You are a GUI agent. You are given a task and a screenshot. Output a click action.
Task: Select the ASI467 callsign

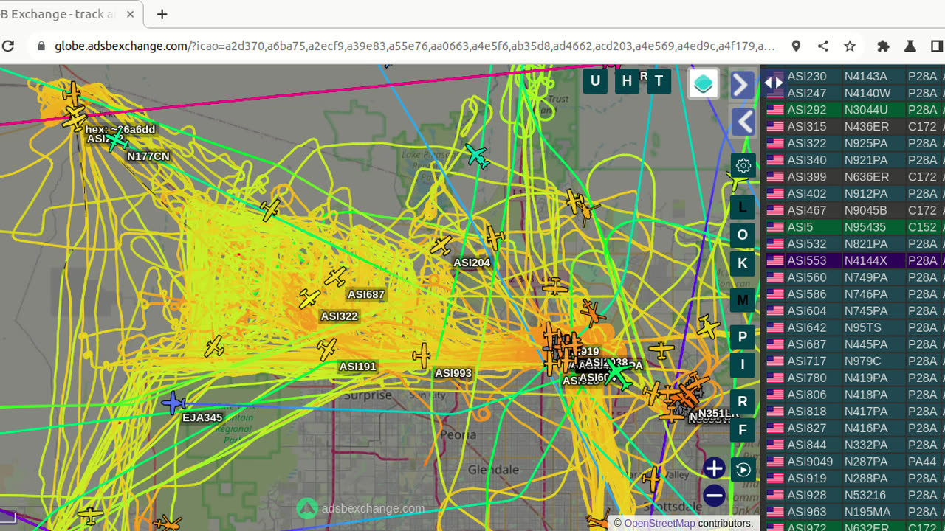pyautogui.click(x=806, y=210)
